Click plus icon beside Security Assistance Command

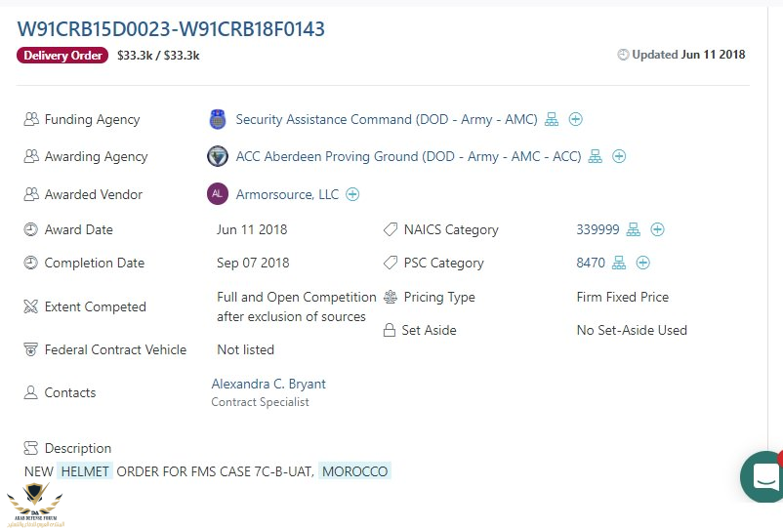(x=576, y=119)
